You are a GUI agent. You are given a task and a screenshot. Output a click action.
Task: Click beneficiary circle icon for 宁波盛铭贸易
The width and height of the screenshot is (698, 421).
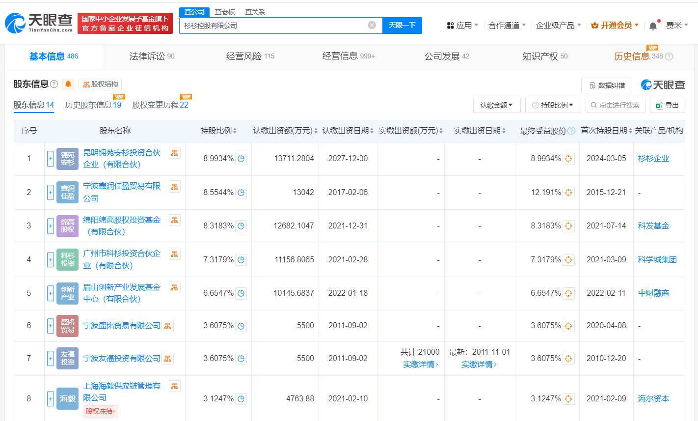point(568,326)
